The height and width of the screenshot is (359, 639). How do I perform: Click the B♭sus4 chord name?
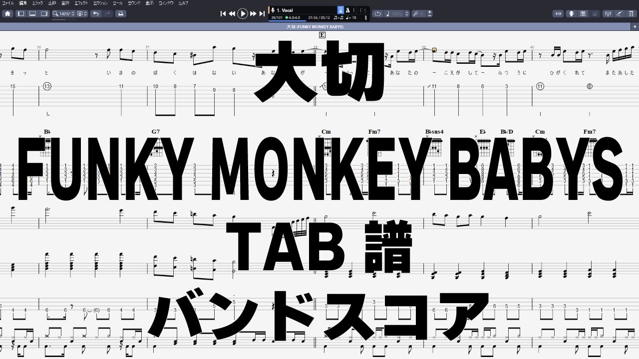[434, 132]
